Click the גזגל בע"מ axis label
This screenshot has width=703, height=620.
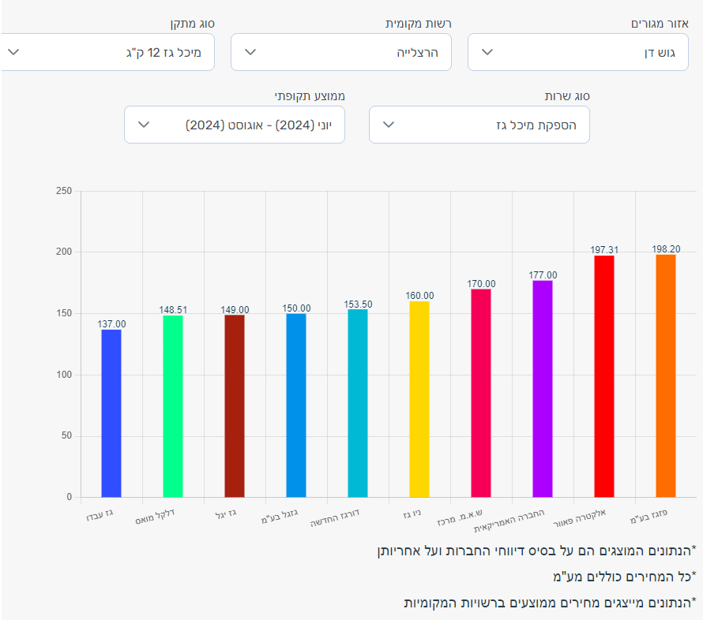280,516
